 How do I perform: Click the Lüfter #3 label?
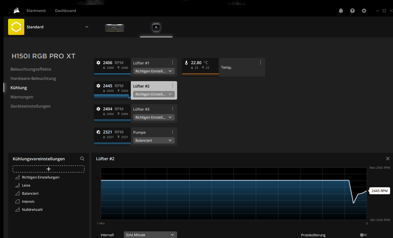[141, 109]
